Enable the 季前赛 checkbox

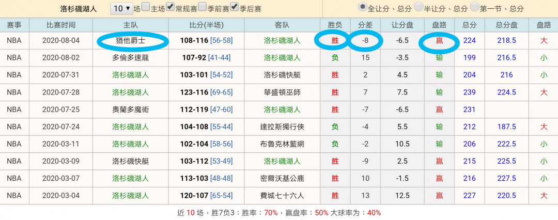pos(202,7)
